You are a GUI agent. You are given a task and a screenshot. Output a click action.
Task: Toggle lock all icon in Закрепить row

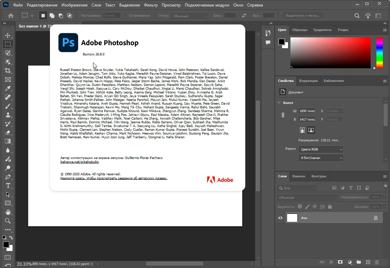tap(330, 207)
